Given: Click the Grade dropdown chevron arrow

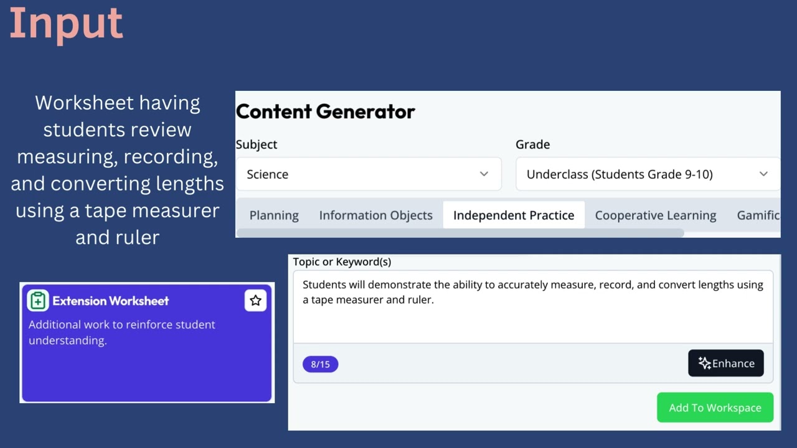Looking at the screenshot, I should click(763, 174).
